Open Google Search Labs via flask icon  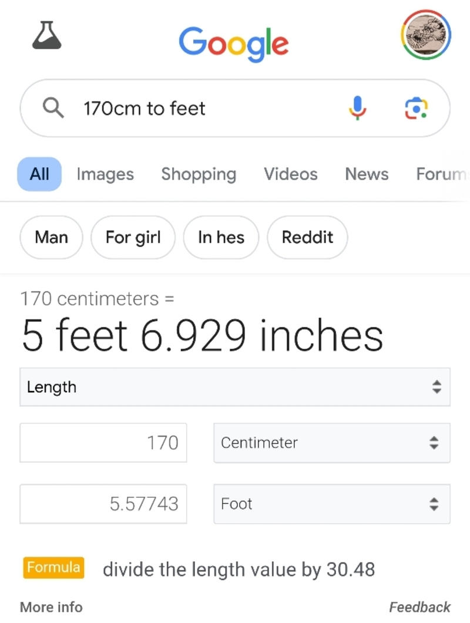pos(46,35)
